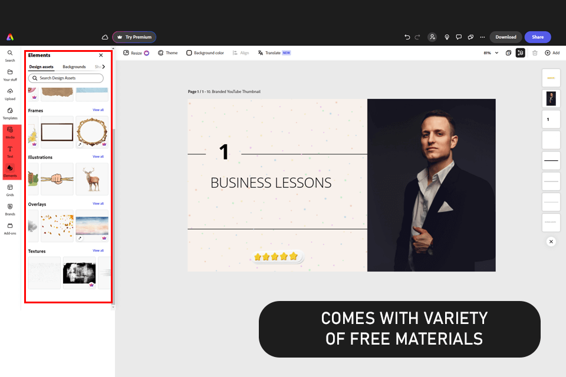Toggle the layers panel view button

point(520,52)
